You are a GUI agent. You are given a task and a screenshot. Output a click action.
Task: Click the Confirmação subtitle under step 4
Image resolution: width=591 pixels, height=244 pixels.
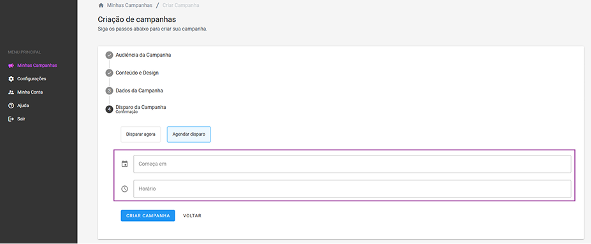coord(127,112)
